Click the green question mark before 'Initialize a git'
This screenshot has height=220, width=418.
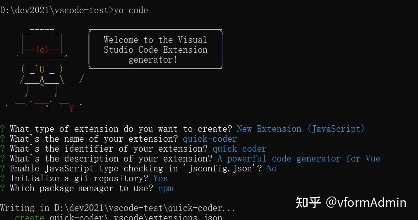(2, 178)
